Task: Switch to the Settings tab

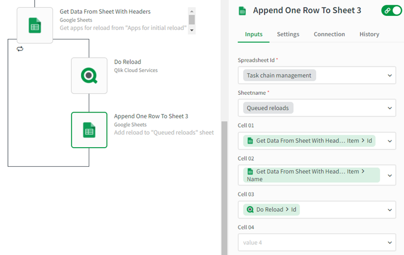Action: [288, 34]
